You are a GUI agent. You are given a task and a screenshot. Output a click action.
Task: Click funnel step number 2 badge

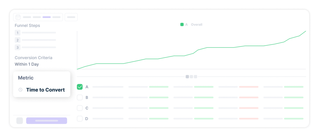pos(17,40)
